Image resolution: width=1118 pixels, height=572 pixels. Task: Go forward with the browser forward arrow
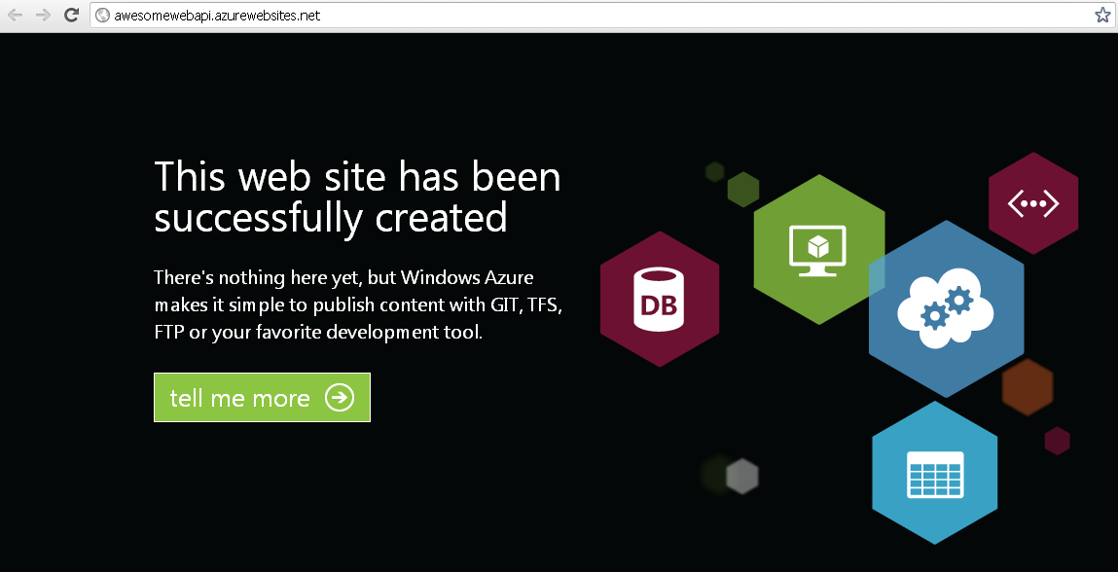click(43, 15)
